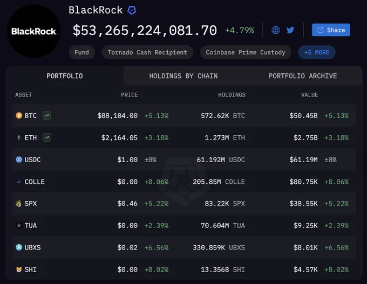The width and height of the screenshot is (367, 284).
Task: Click the 572.62K BTC holdings cell
Action: coord(223,116)
